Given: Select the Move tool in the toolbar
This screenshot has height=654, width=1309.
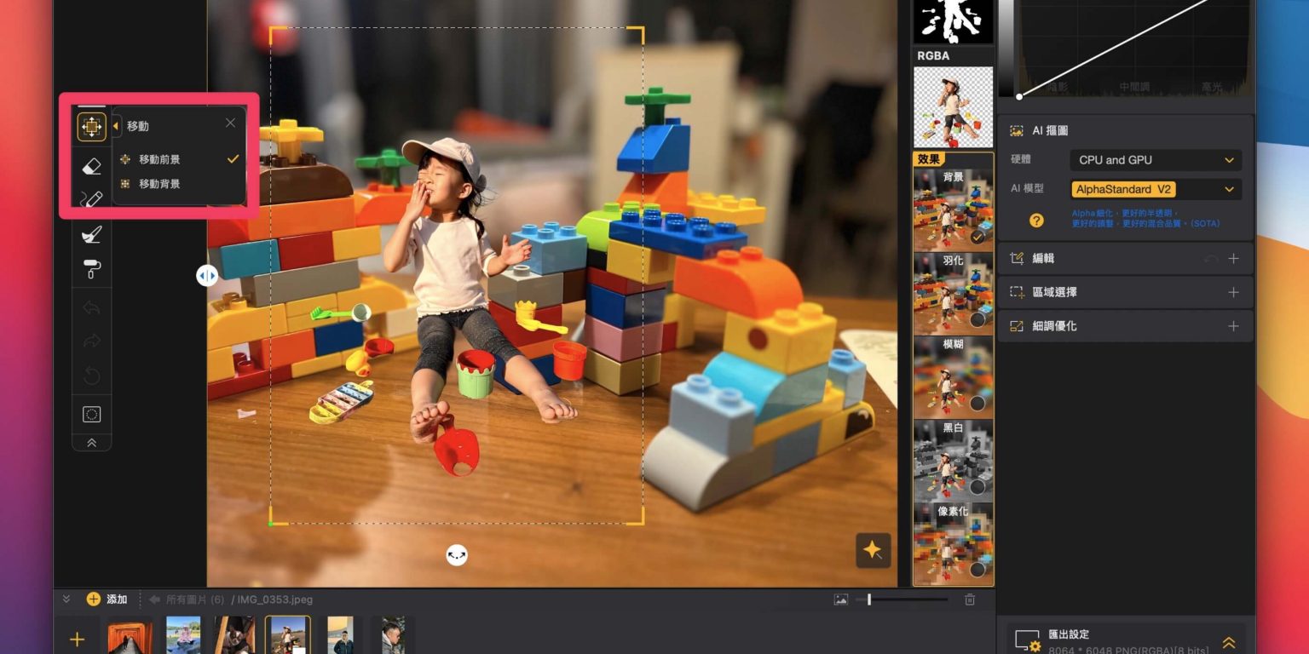Looking at the screenshot, I should click(x=91, y=126).
